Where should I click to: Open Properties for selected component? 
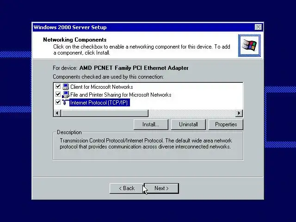226,124
